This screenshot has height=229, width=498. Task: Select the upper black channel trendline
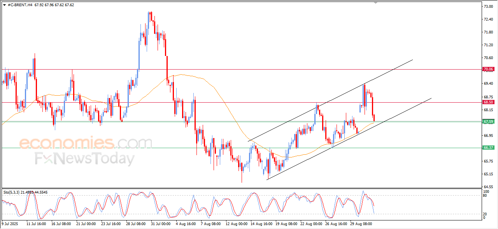331,100
